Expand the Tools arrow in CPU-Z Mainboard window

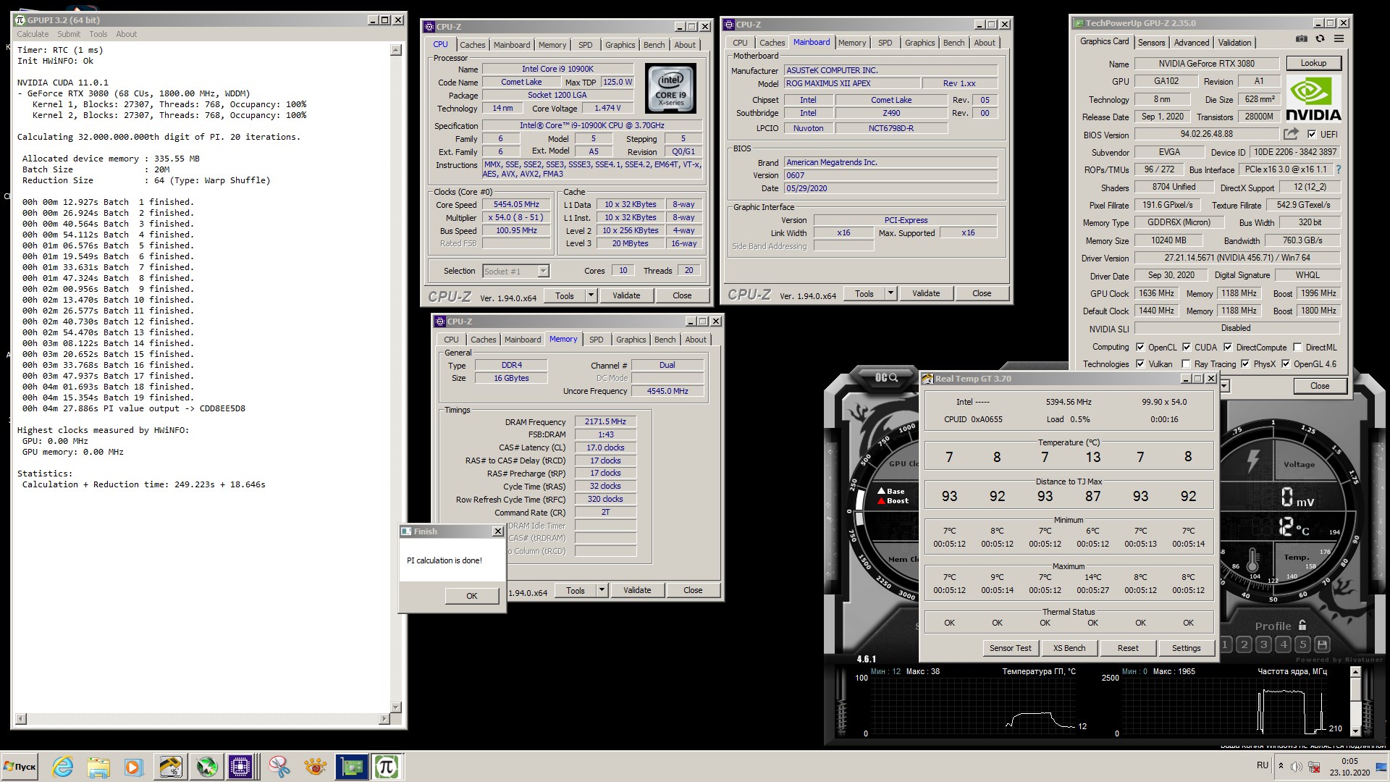(891, 293)
